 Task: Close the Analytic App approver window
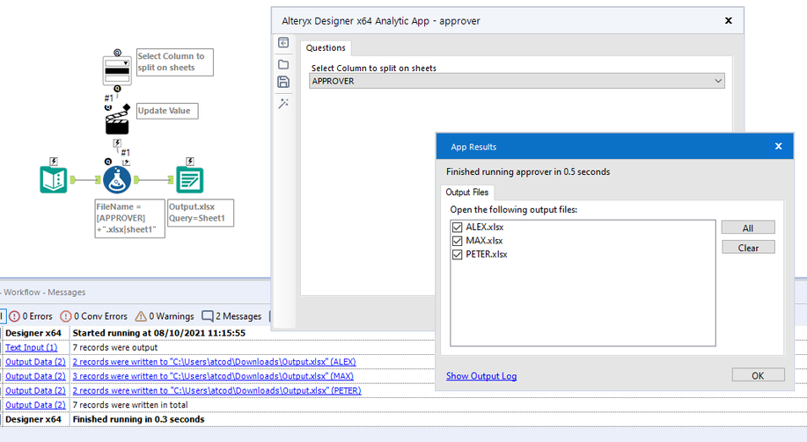(x=729, y=20)
